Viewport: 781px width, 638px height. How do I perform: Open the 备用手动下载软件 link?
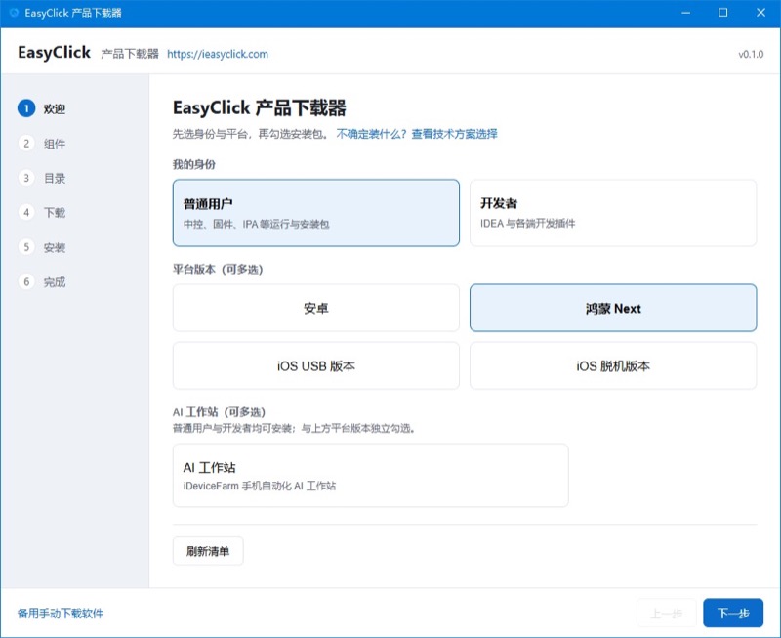(61, 613)
